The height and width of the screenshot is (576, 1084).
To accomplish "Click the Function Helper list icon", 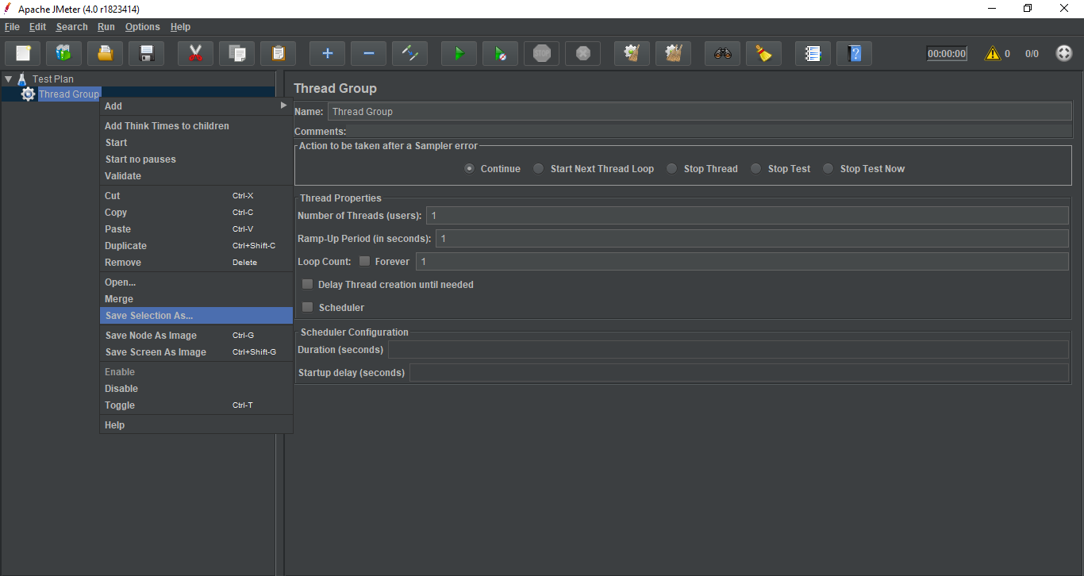I will (813, 53).
